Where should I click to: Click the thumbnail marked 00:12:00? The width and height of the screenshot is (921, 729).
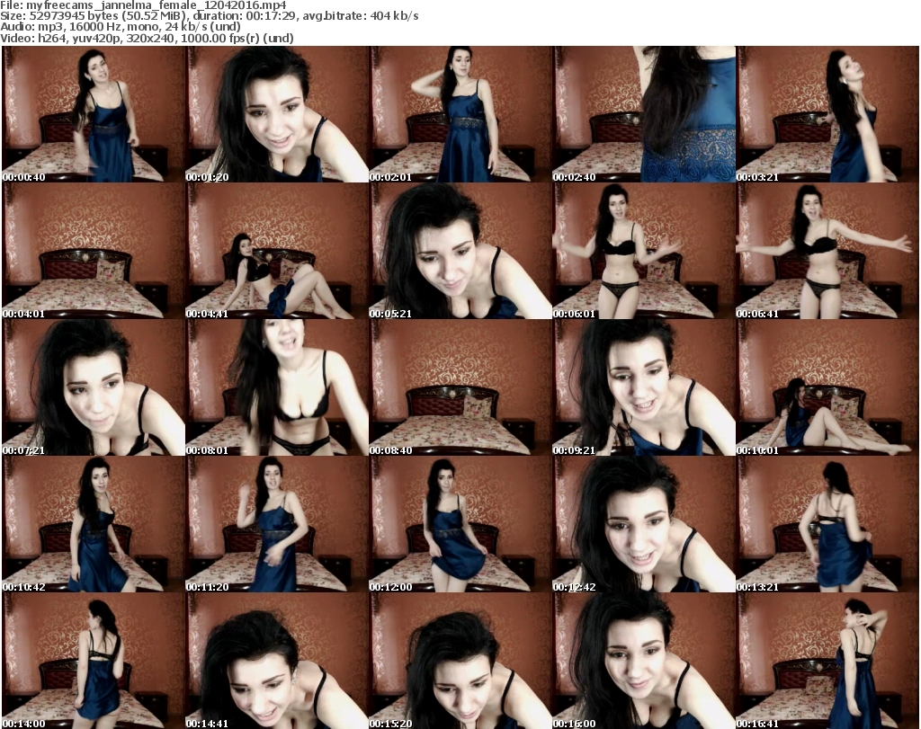(460, 524)
